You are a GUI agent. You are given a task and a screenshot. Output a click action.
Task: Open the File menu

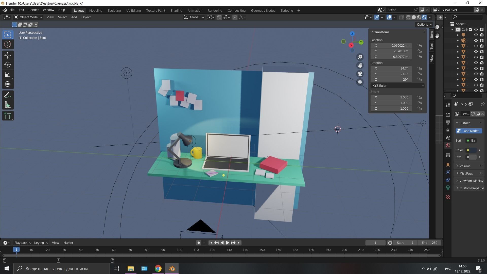click(12, 10)
